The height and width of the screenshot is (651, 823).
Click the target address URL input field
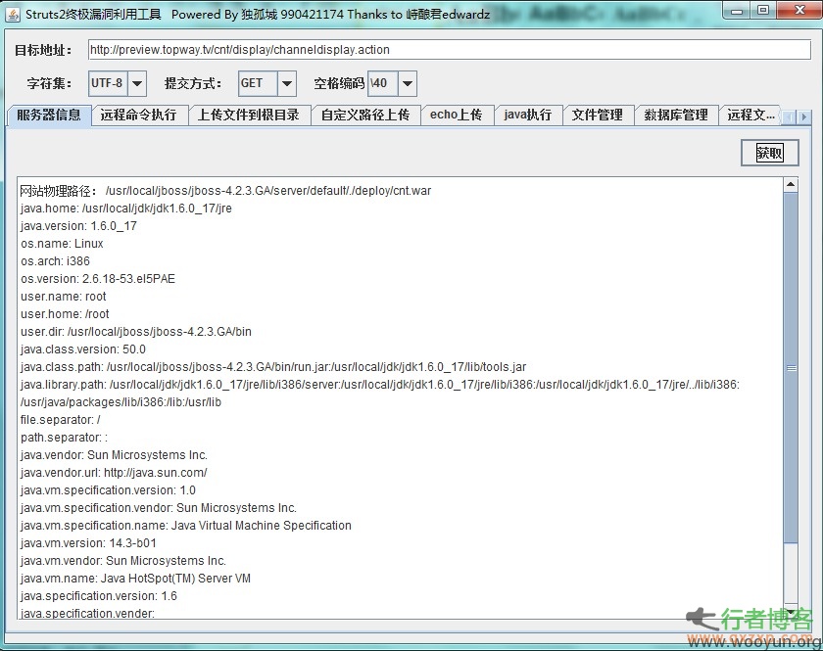coord(450,50)
